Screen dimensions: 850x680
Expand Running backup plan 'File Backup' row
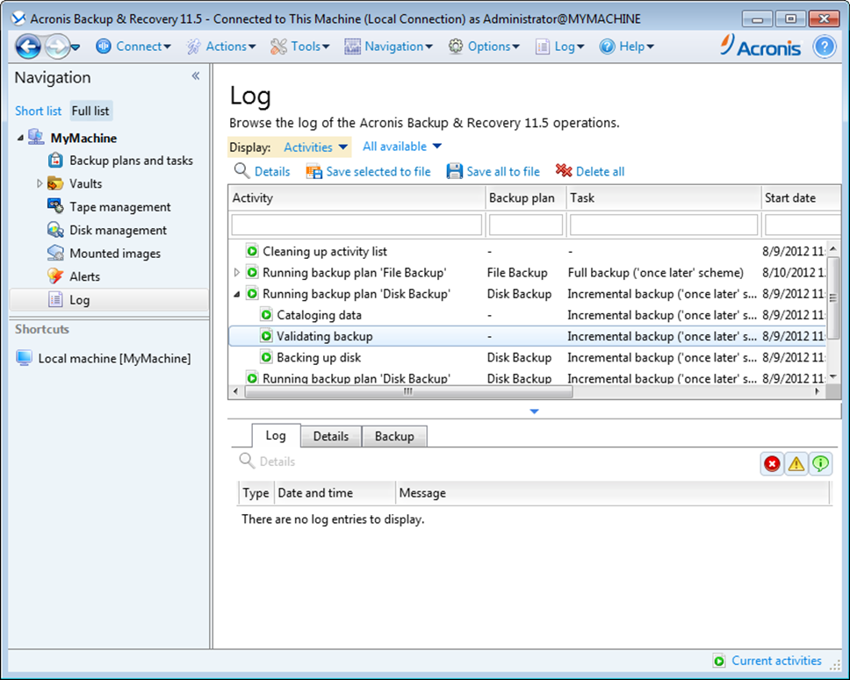tap(237, 273)
